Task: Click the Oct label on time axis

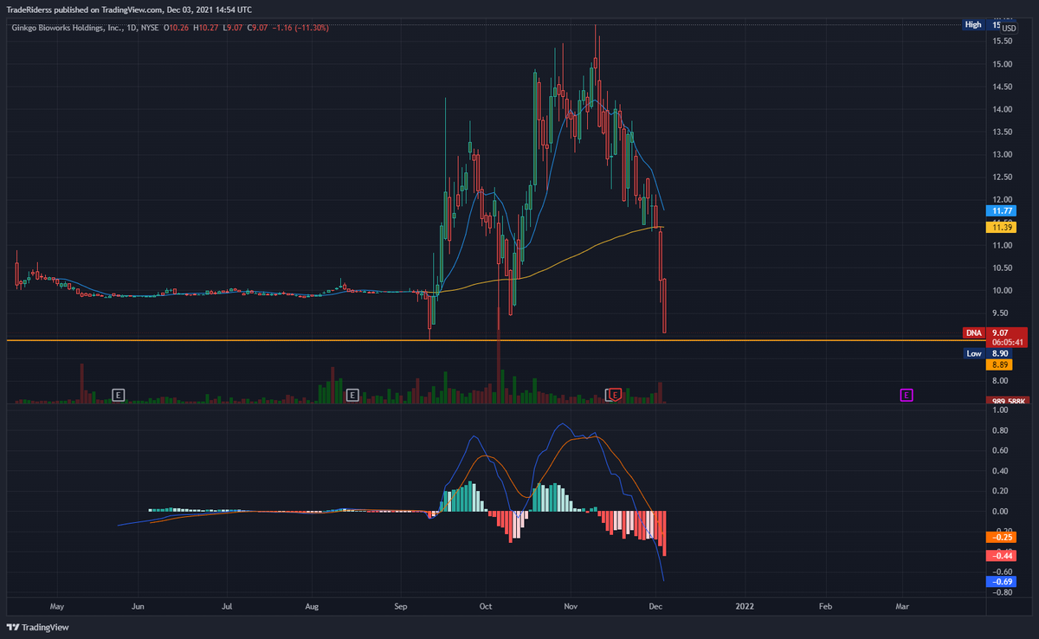Action: tap(486, 607)
